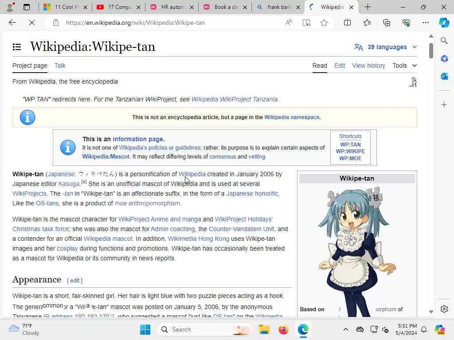Open the Kasuga editor link
Image resolution: width=454 pixels, height=340 pixels.
69,184
